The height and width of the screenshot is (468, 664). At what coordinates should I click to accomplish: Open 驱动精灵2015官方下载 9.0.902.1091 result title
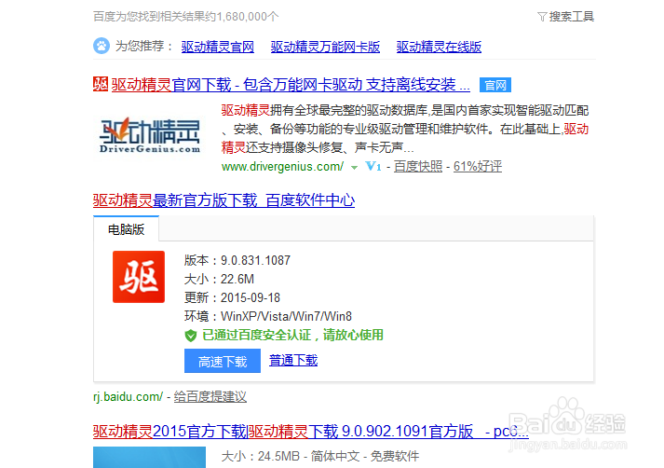[311, 431]
